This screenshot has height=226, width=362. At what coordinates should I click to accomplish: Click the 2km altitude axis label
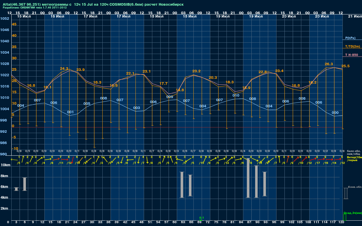click(5, 208)
